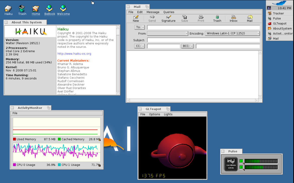Open the Options menu in GLTeapot

point(154,114)
